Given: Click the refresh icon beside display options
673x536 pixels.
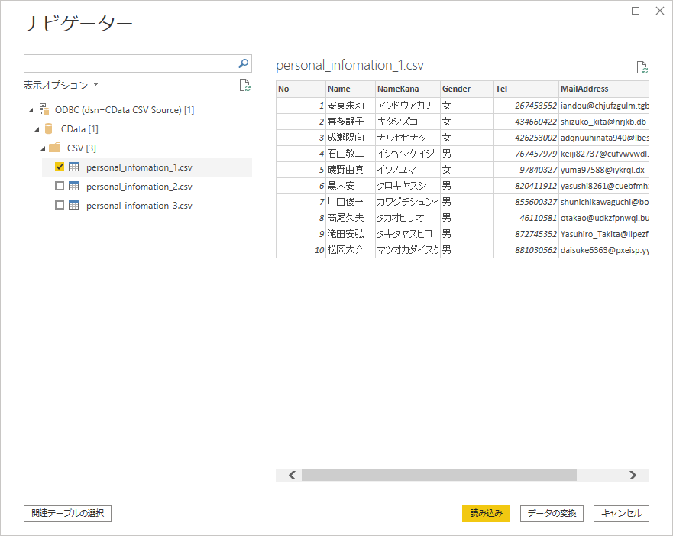Looking at the screenshot, I should [244, 86].
